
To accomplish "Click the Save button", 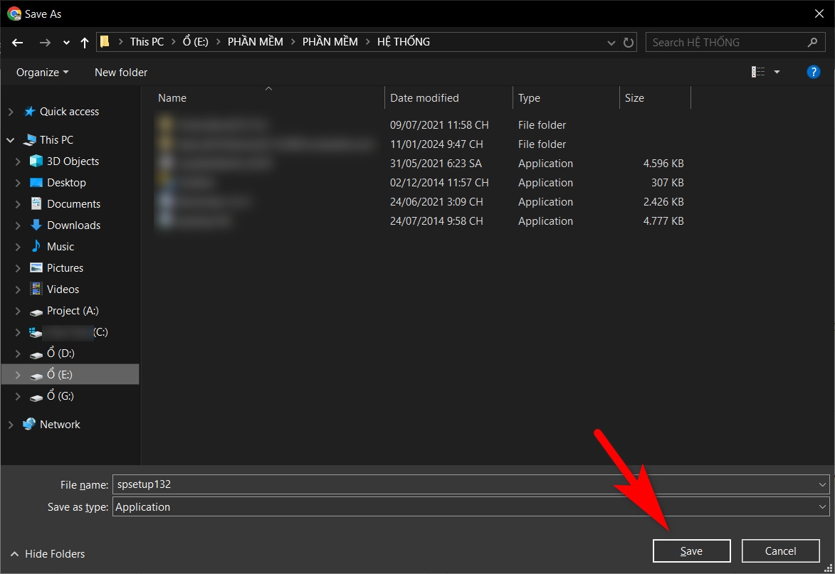I will (x=691, y=551).
